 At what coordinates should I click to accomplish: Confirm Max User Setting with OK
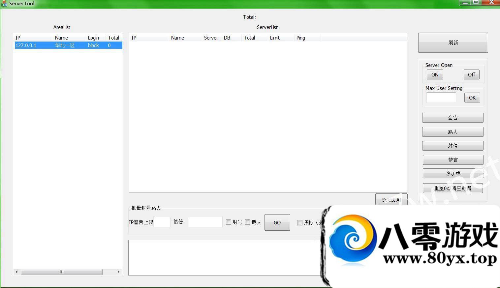coord(472,98)
